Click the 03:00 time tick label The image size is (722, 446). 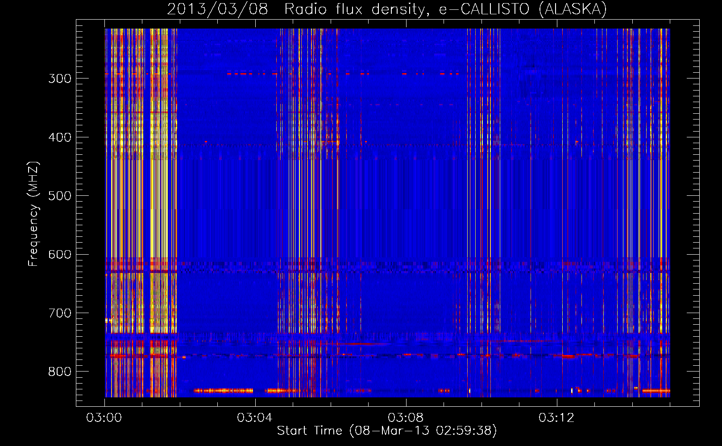104,418
